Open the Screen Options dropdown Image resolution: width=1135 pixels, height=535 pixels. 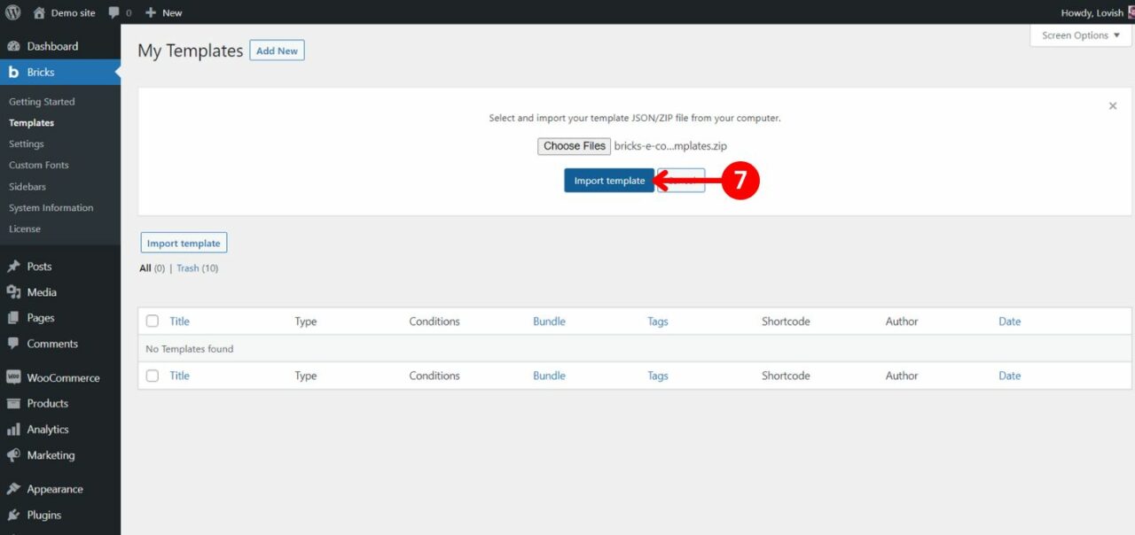1080,35
